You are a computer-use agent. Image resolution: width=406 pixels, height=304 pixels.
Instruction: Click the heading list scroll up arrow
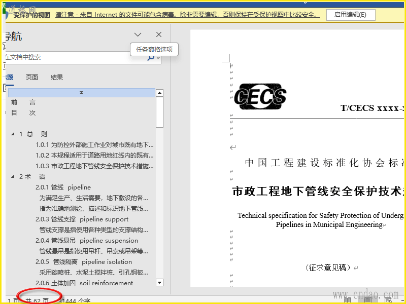[159, 93]
